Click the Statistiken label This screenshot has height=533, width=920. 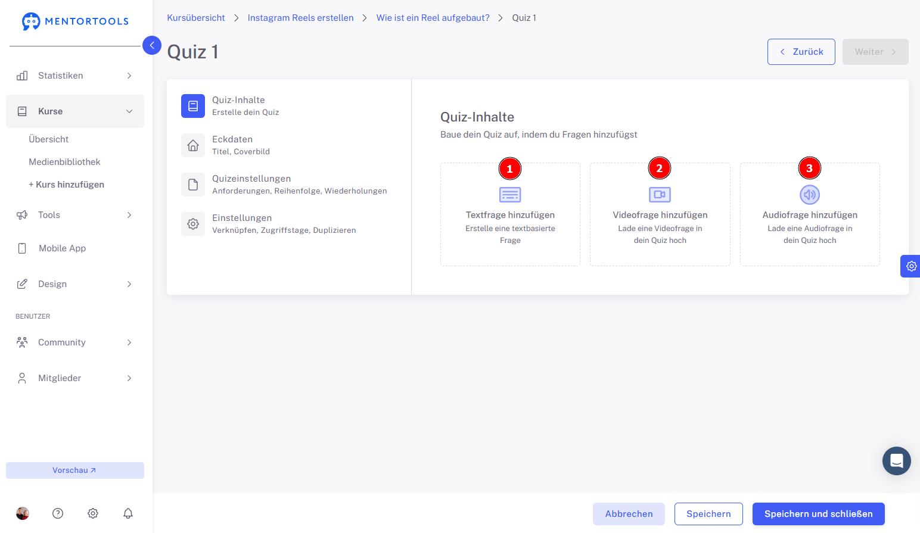[61, 76]
